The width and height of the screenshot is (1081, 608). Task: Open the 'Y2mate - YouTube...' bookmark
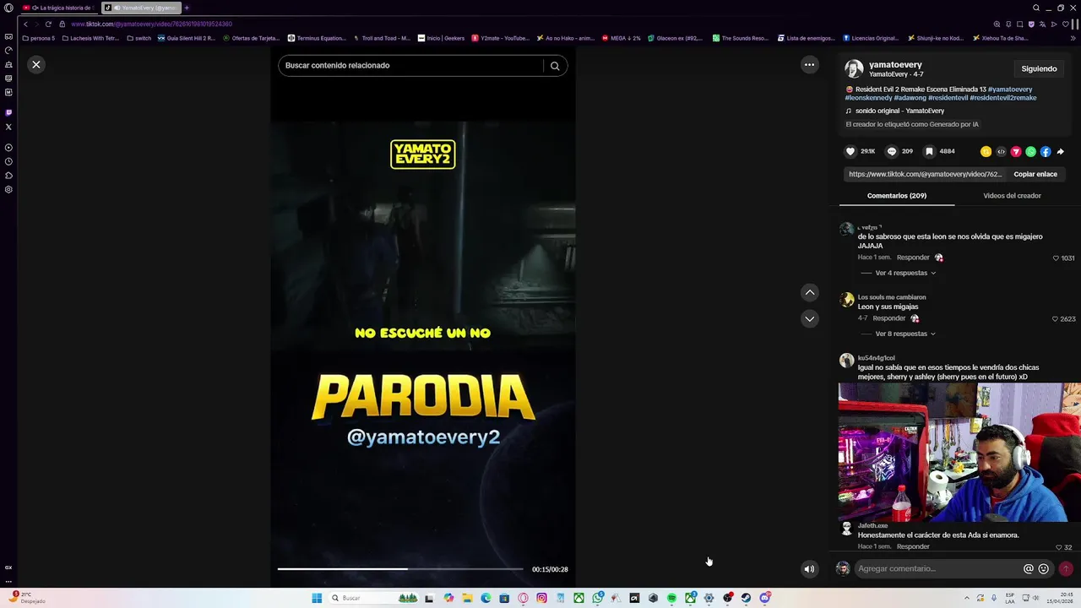[500, 38]
